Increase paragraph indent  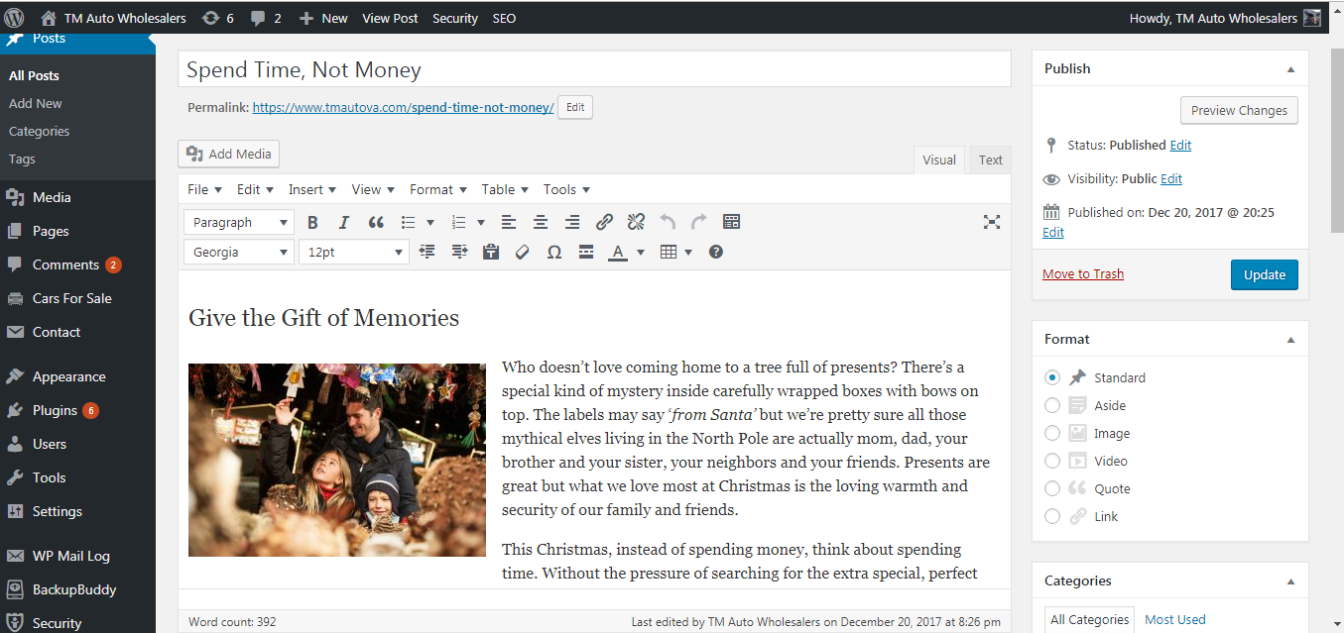(x=459, y=252)
